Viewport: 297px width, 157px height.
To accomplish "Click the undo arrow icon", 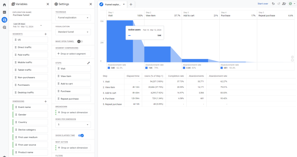I will pos(273,3).
